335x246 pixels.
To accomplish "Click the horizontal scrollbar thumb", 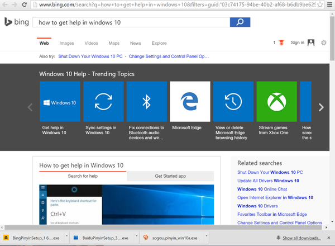I will tap(163, 228).
